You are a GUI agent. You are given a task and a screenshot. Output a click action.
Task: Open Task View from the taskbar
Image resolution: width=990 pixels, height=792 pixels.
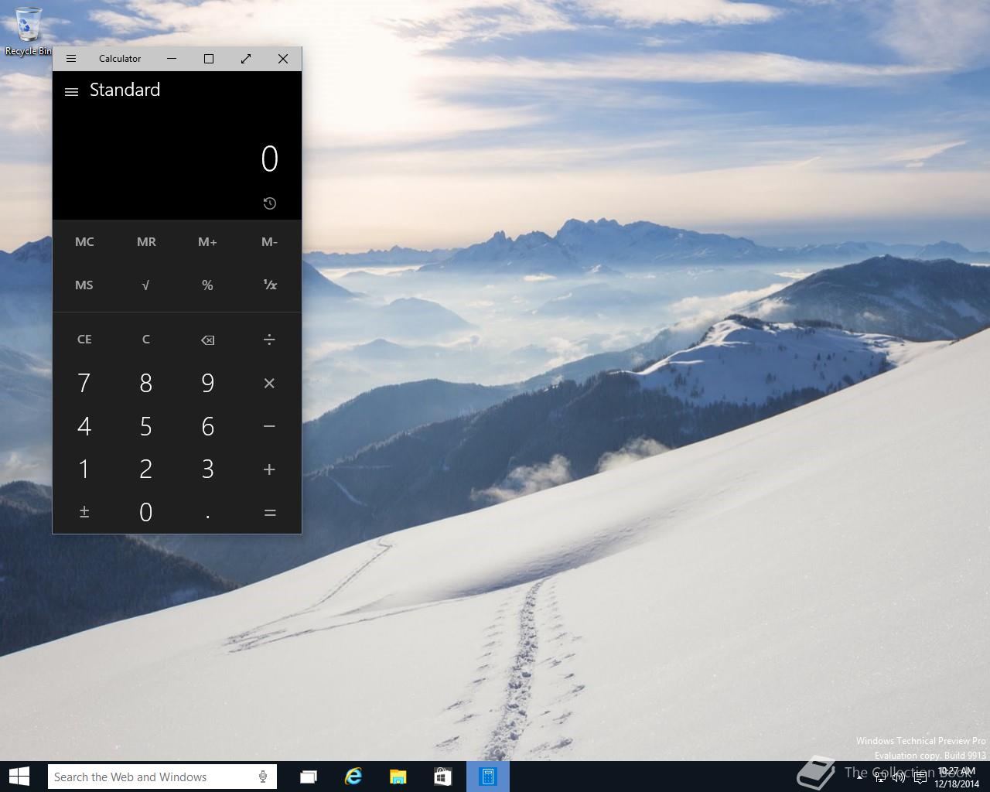click(x=309, y=777)
